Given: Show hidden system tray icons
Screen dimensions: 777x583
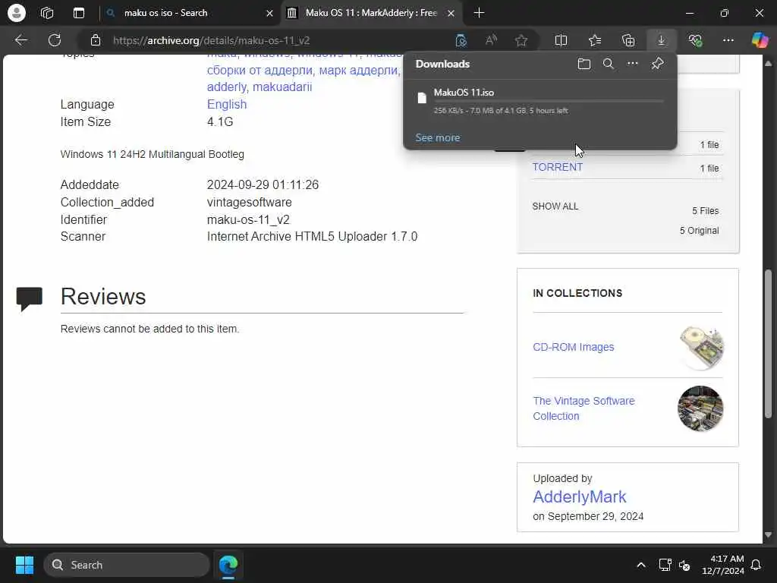Looking at the screenshot, I should coord(640,565).
